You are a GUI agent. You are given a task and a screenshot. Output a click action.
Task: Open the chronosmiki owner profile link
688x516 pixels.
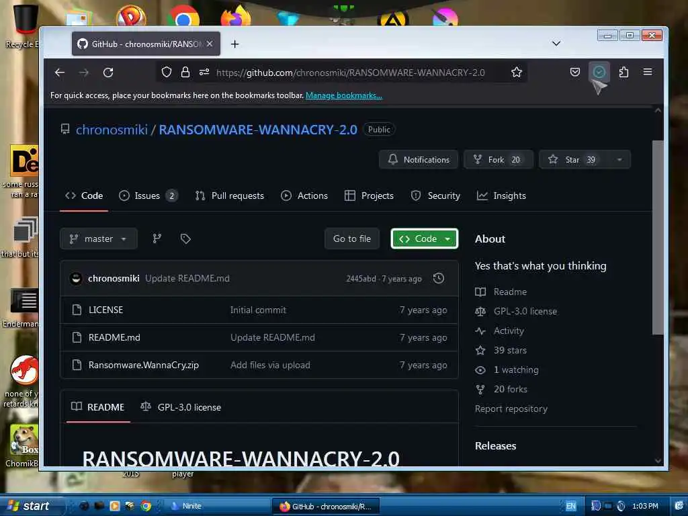112,130
